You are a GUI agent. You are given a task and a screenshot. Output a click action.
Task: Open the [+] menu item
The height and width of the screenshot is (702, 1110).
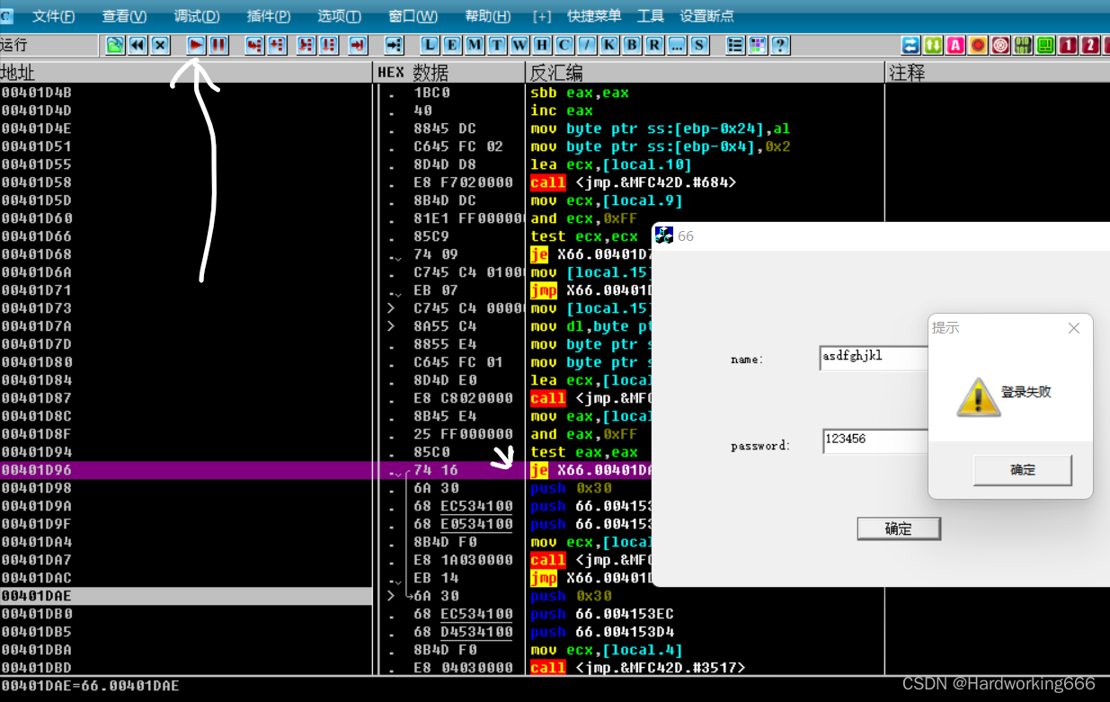click(x=542, y=16)
